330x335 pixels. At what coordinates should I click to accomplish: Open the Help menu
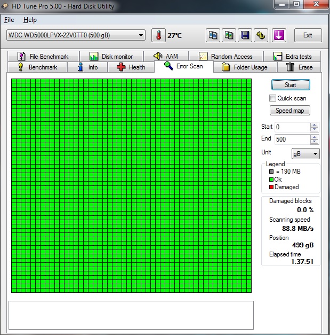point(30,20)
